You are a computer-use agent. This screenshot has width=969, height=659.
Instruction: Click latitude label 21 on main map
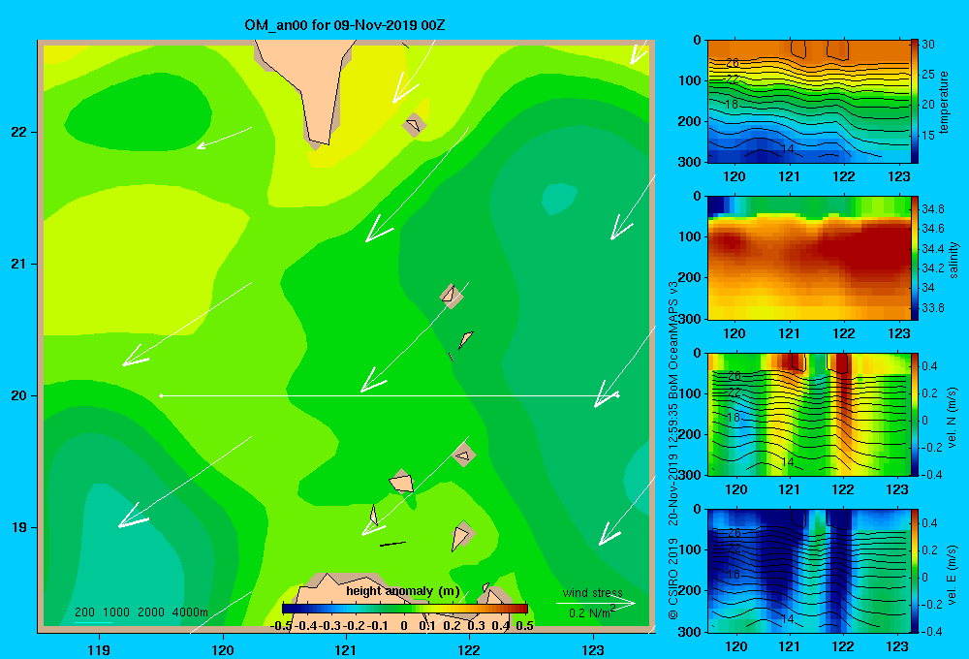pyautogui.click(x=19, y=264)
